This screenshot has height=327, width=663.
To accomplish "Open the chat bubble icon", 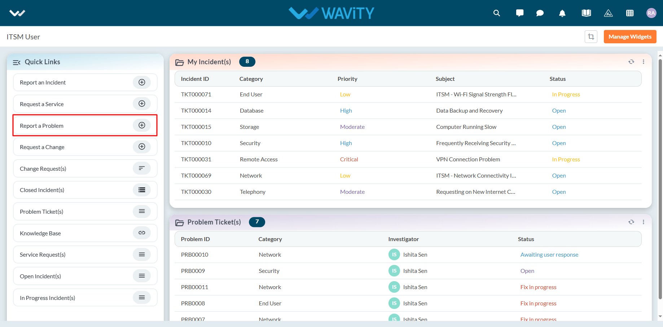I will click(x=540, y=13).
